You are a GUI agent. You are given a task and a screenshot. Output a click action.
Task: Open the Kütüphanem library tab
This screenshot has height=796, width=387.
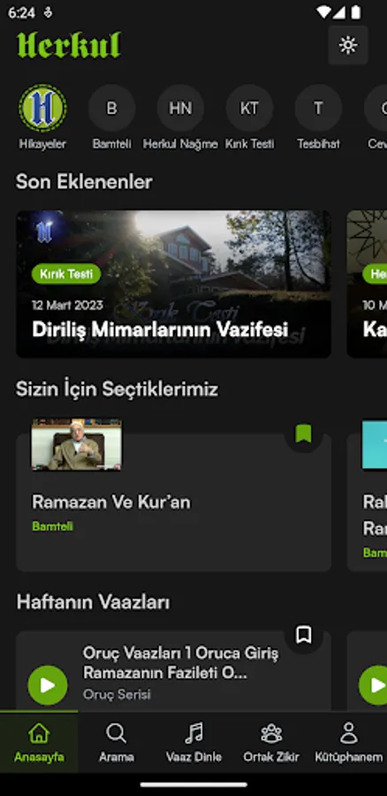tap(348, 742)
